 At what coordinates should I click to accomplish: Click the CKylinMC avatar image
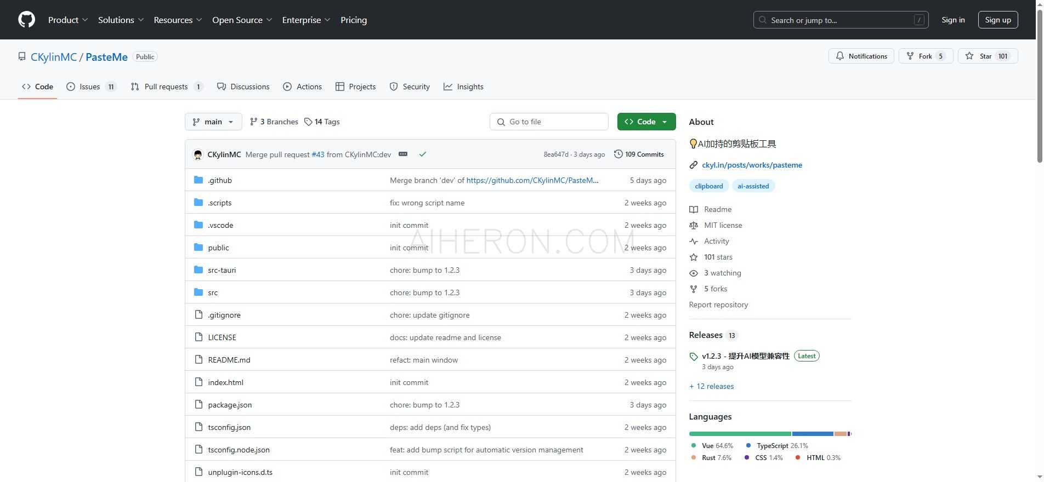tap(198, 154)
